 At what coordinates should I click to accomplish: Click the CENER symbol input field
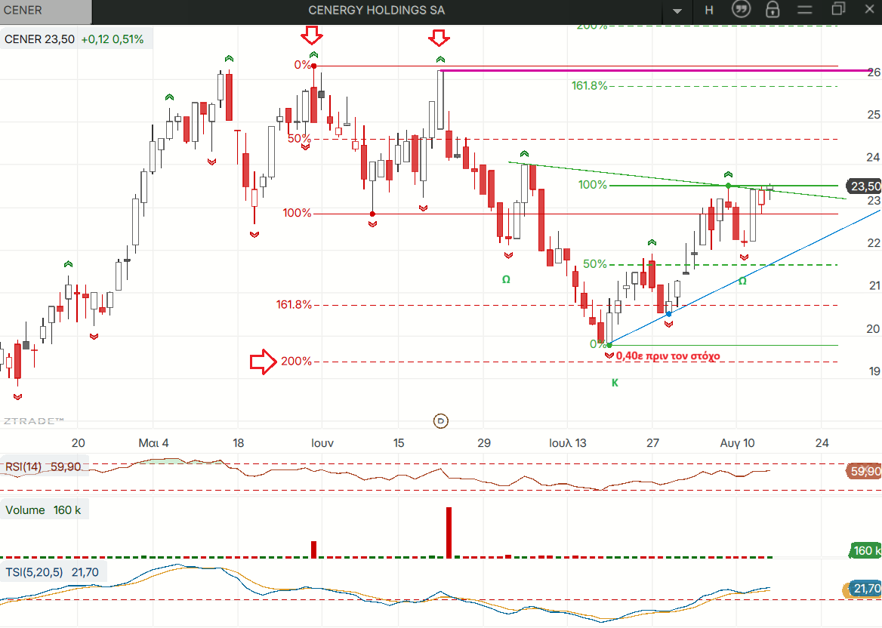coord(45,11)
